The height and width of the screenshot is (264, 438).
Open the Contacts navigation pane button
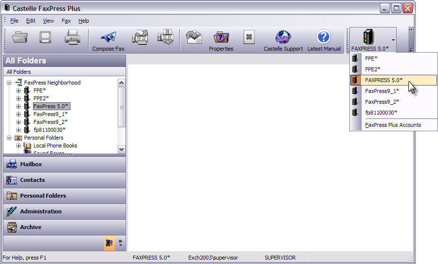click(65, 180)
